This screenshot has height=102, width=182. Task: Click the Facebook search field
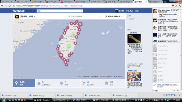coord(58,11)
